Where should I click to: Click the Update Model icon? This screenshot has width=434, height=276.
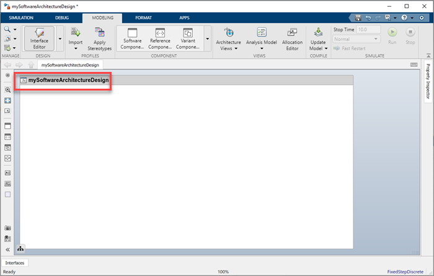point(318,33)
